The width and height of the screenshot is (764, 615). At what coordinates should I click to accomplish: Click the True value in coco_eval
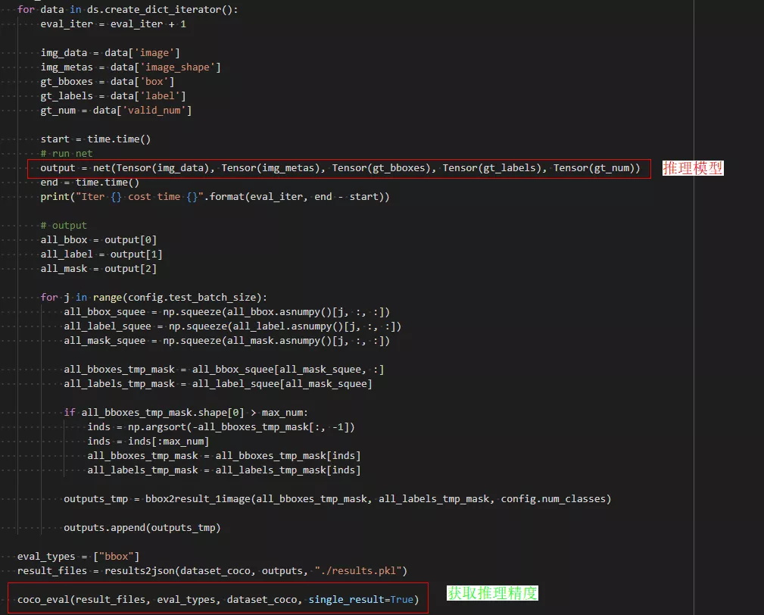[402, 599]
